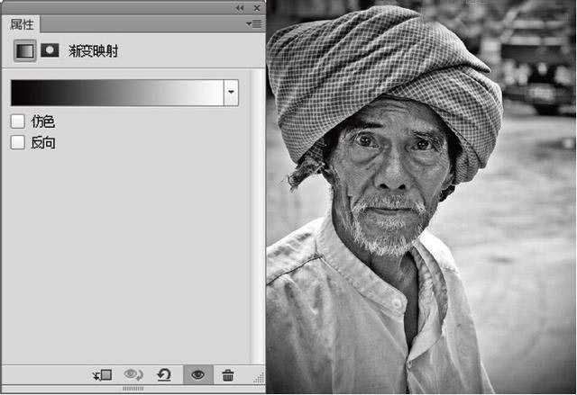Open the gradient picker dropdown arrow
Screen dimensions: 577x395
(x=231, y=93)
